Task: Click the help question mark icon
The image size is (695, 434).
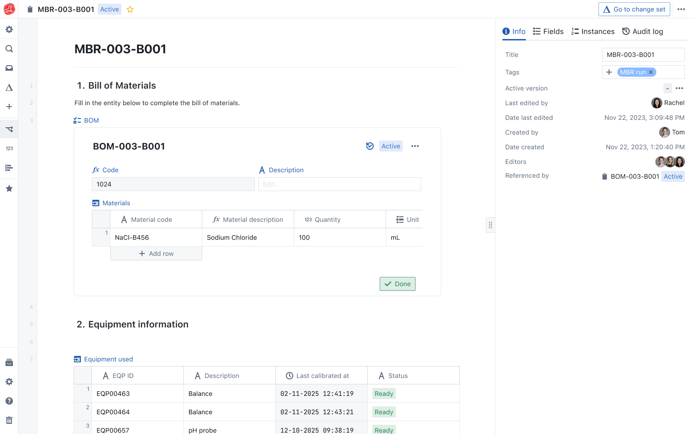Action: (x=9, y=401)
